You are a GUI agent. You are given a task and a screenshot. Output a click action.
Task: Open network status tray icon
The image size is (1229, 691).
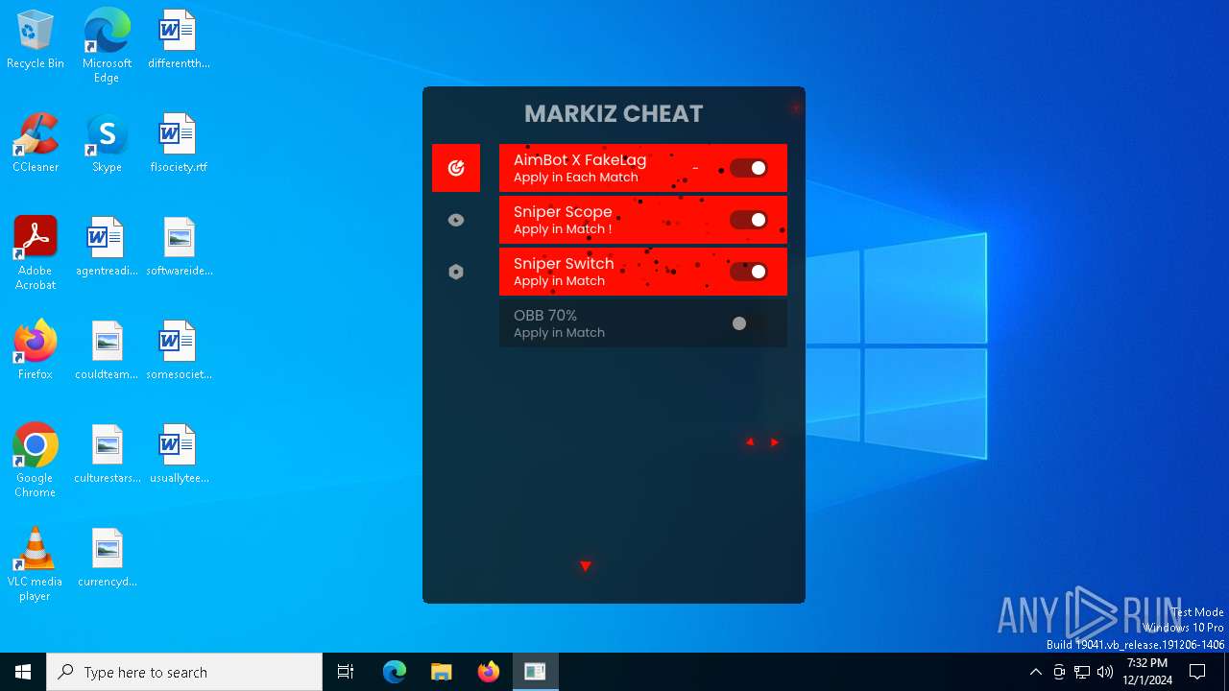click(1082, 672)
